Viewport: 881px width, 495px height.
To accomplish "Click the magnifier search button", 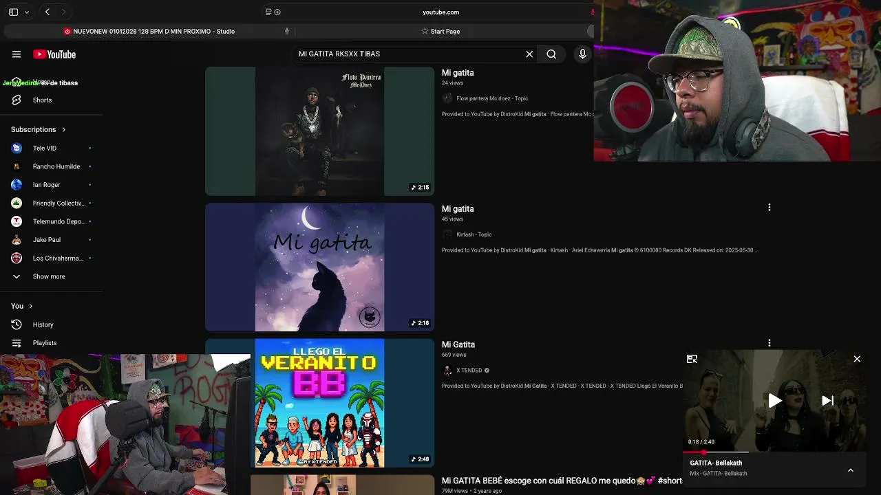I will 551,54.
